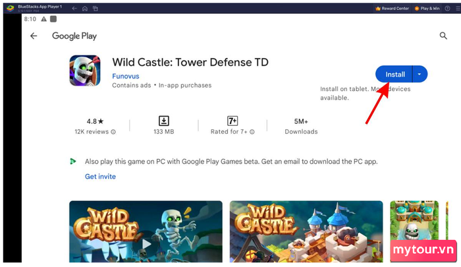Expand the Install button device dropdown arrow
Image resolution: width=461 pixels, height=267 pixels.
point(420,74)
